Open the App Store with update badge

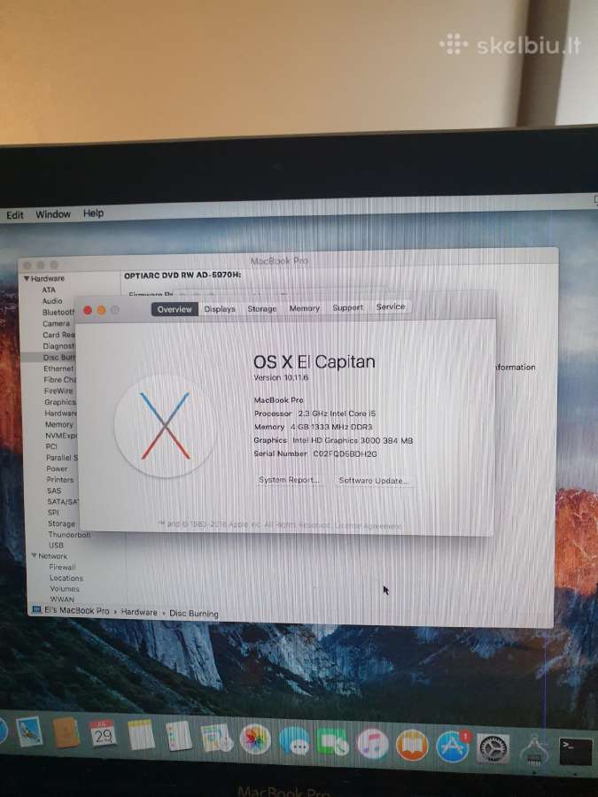(452, 747)
